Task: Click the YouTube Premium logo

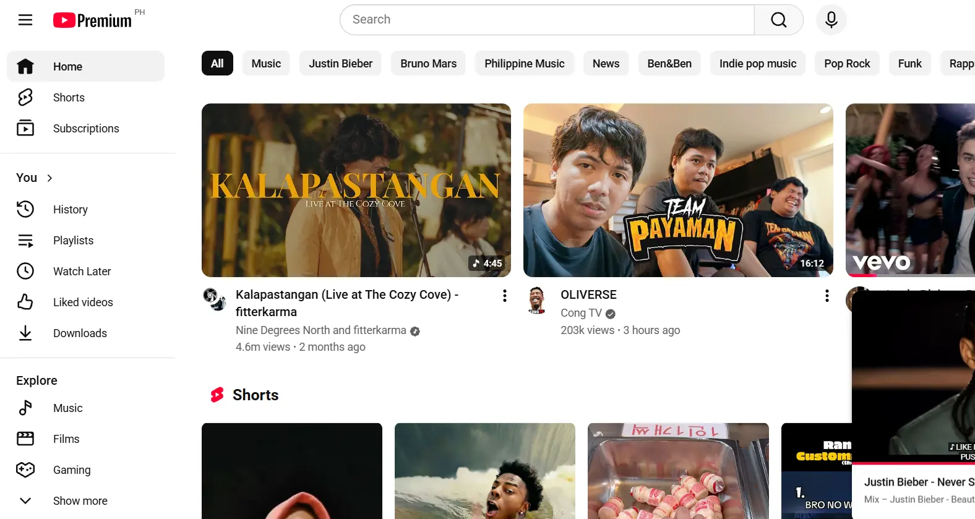Action: [93, 20]
